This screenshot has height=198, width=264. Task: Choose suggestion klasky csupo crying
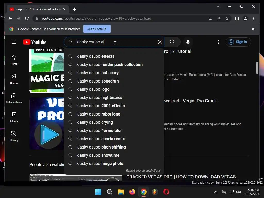point(114,122)
